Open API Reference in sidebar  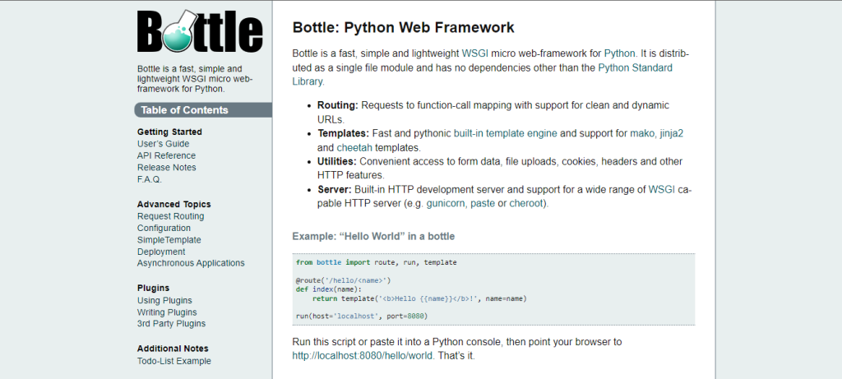point(166,155)
